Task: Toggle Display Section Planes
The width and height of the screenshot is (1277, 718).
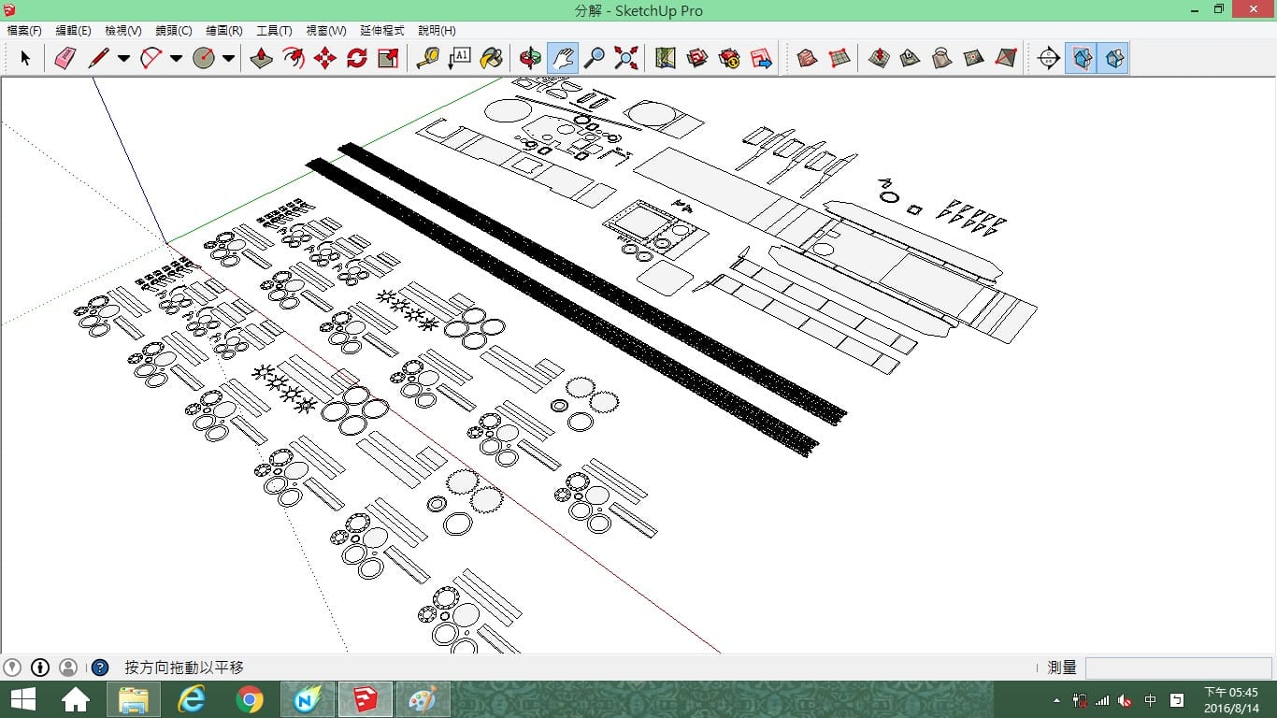Action: (x=1082, y=58)
